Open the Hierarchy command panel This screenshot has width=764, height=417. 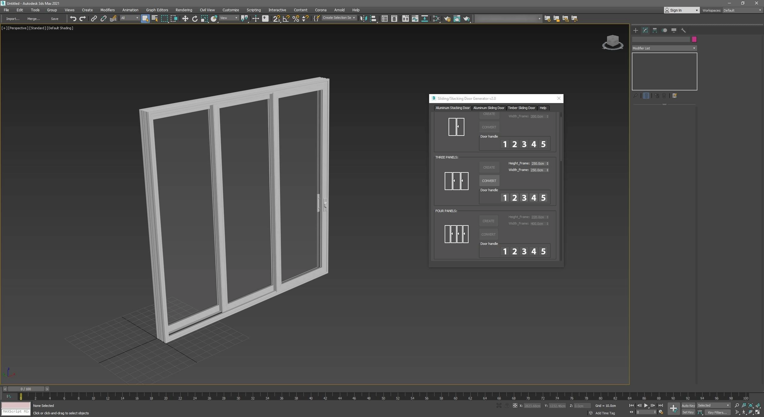click(x=654, y=30)
